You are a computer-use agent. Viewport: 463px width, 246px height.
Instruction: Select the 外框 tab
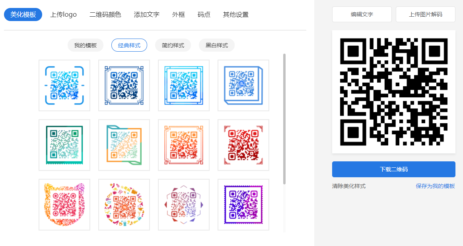(178, 14)
